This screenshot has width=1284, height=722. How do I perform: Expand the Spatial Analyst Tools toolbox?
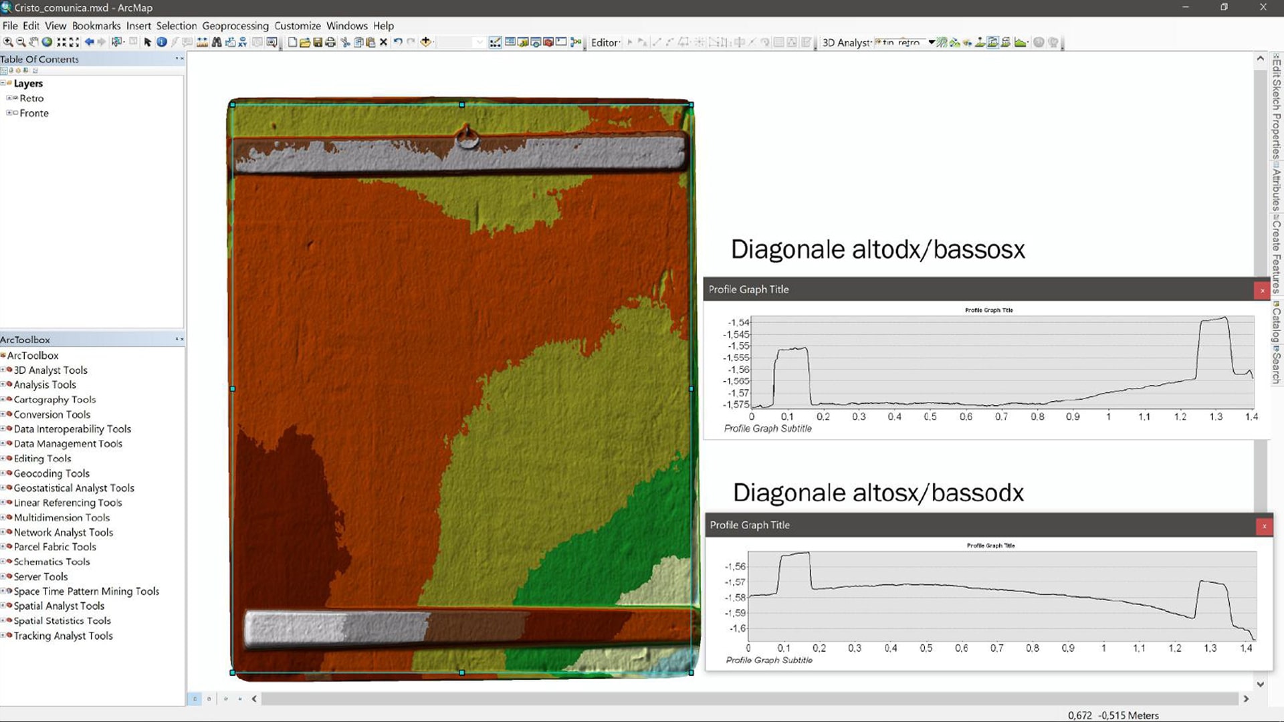pyautogui.click(x=3, y=606)
